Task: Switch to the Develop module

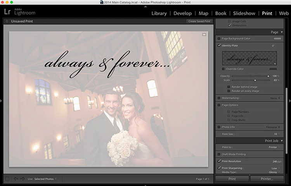Action: coord(182,13)
